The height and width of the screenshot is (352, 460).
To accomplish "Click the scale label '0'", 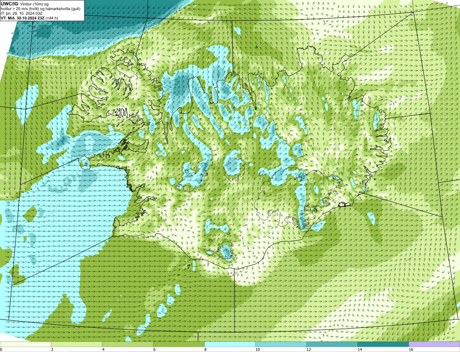I will tap(1, 349).
